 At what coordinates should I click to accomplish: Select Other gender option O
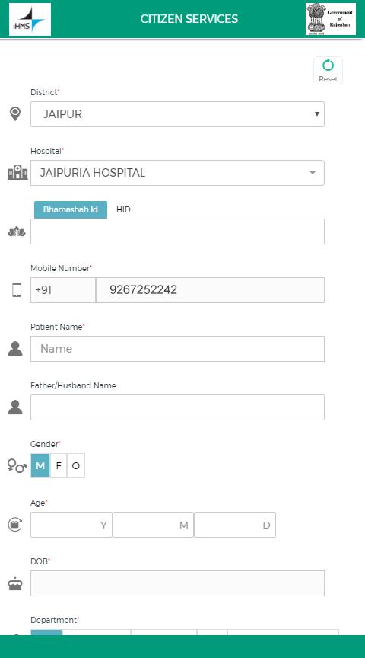[76, 465]
